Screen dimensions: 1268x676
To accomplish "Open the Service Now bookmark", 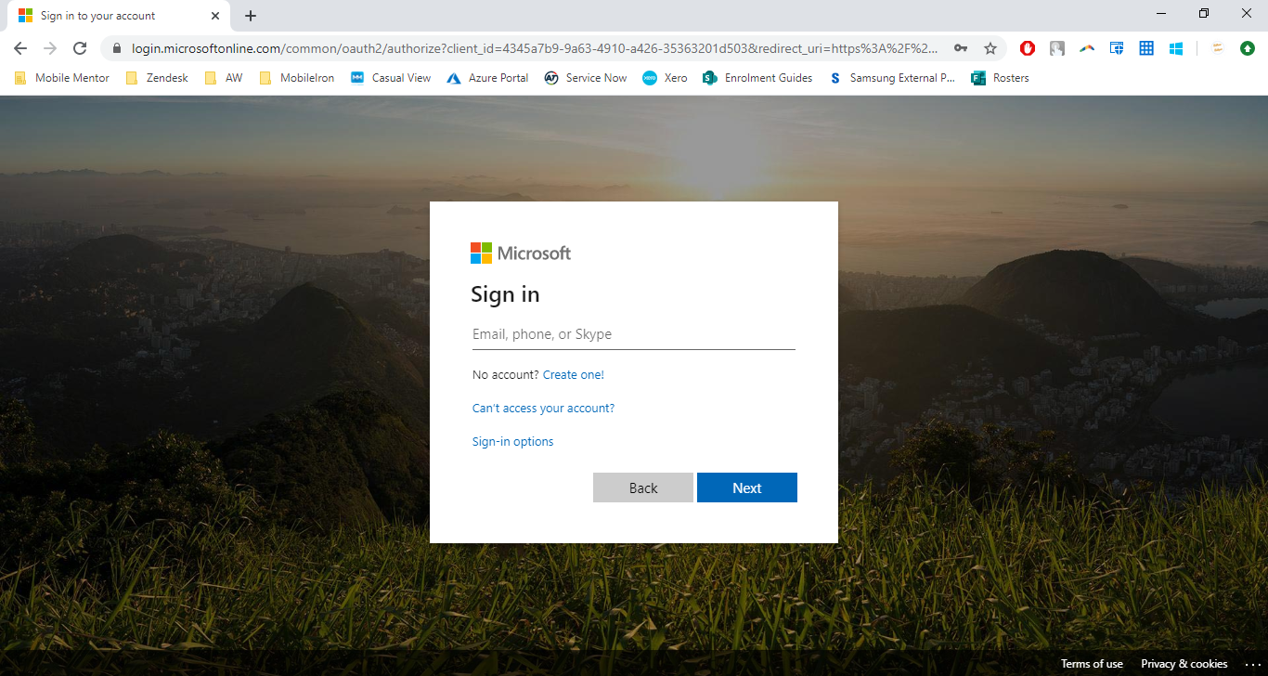I will (x=586, y=78).
